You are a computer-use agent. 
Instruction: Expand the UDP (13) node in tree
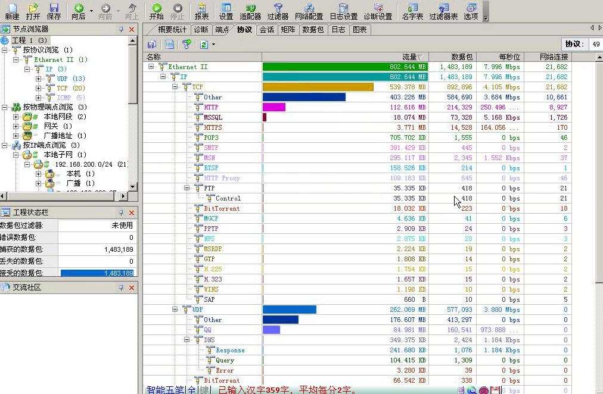coord(38,79)
